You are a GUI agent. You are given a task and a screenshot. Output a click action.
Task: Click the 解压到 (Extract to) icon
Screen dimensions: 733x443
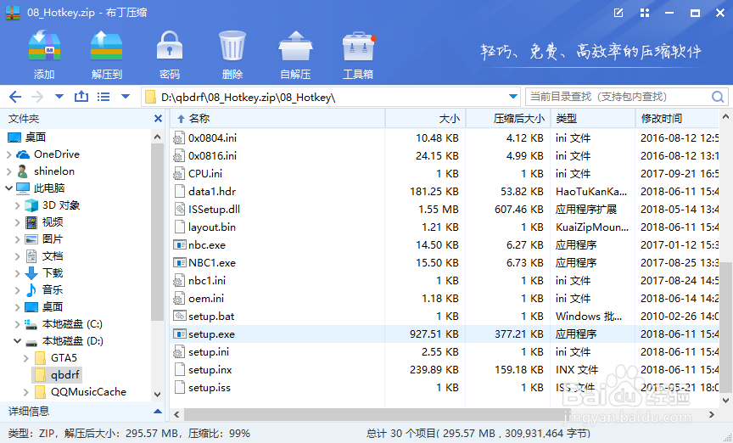point(107,46)
